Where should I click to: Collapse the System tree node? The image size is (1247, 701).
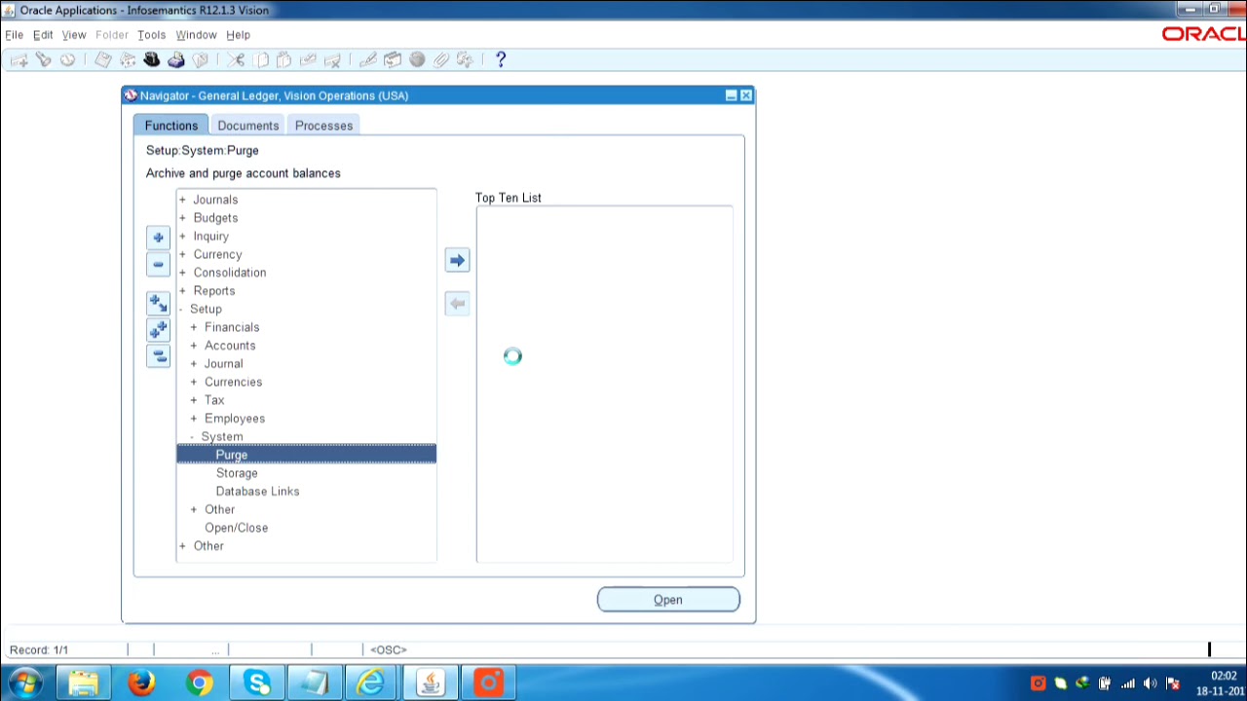(x=192, y=437)
